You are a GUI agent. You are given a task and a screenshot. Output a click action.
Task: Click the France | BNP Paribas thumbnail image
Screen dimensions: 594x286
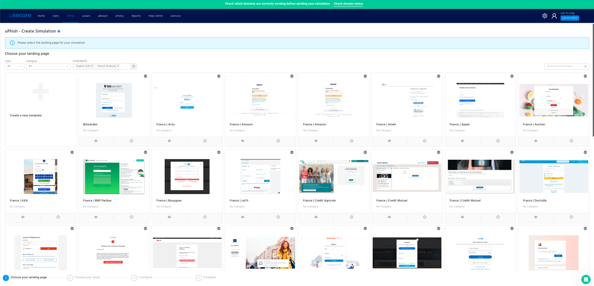[x=114, y=176]
